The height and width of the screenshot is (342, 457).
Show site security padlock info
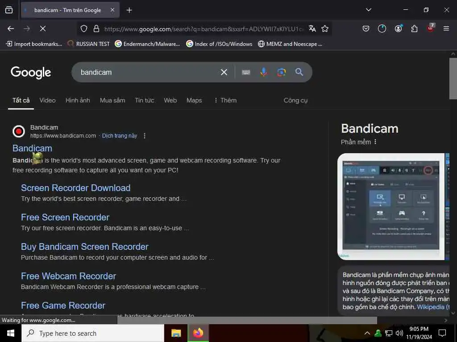tap(96, 28)
